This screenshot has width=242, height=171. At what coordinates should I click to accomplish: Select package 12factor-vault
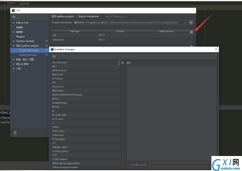coord(86,147)
